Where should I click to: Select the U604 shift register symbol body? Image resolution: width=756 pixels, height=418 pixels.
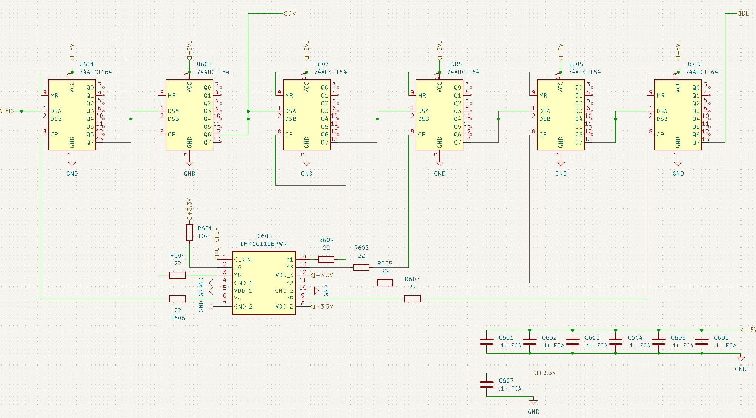(439, 115)
